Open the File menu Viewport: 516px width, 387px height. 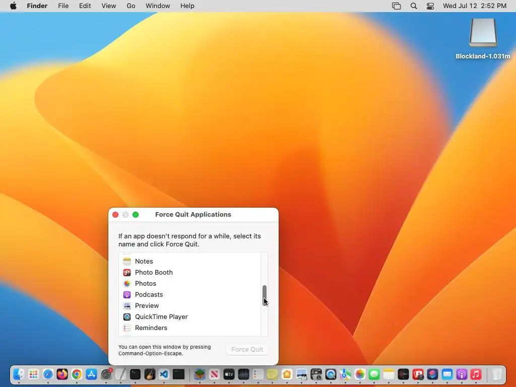[x=63, y=6]
